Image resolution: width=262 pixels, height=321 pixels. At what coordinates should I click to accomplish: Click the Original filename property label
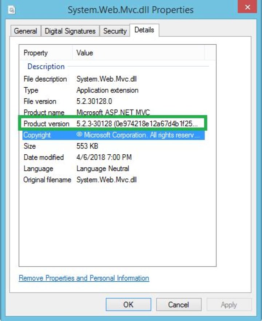47,180
